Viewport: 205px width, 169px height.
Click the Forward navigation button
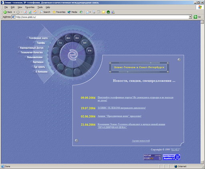[x=18, y=12]
